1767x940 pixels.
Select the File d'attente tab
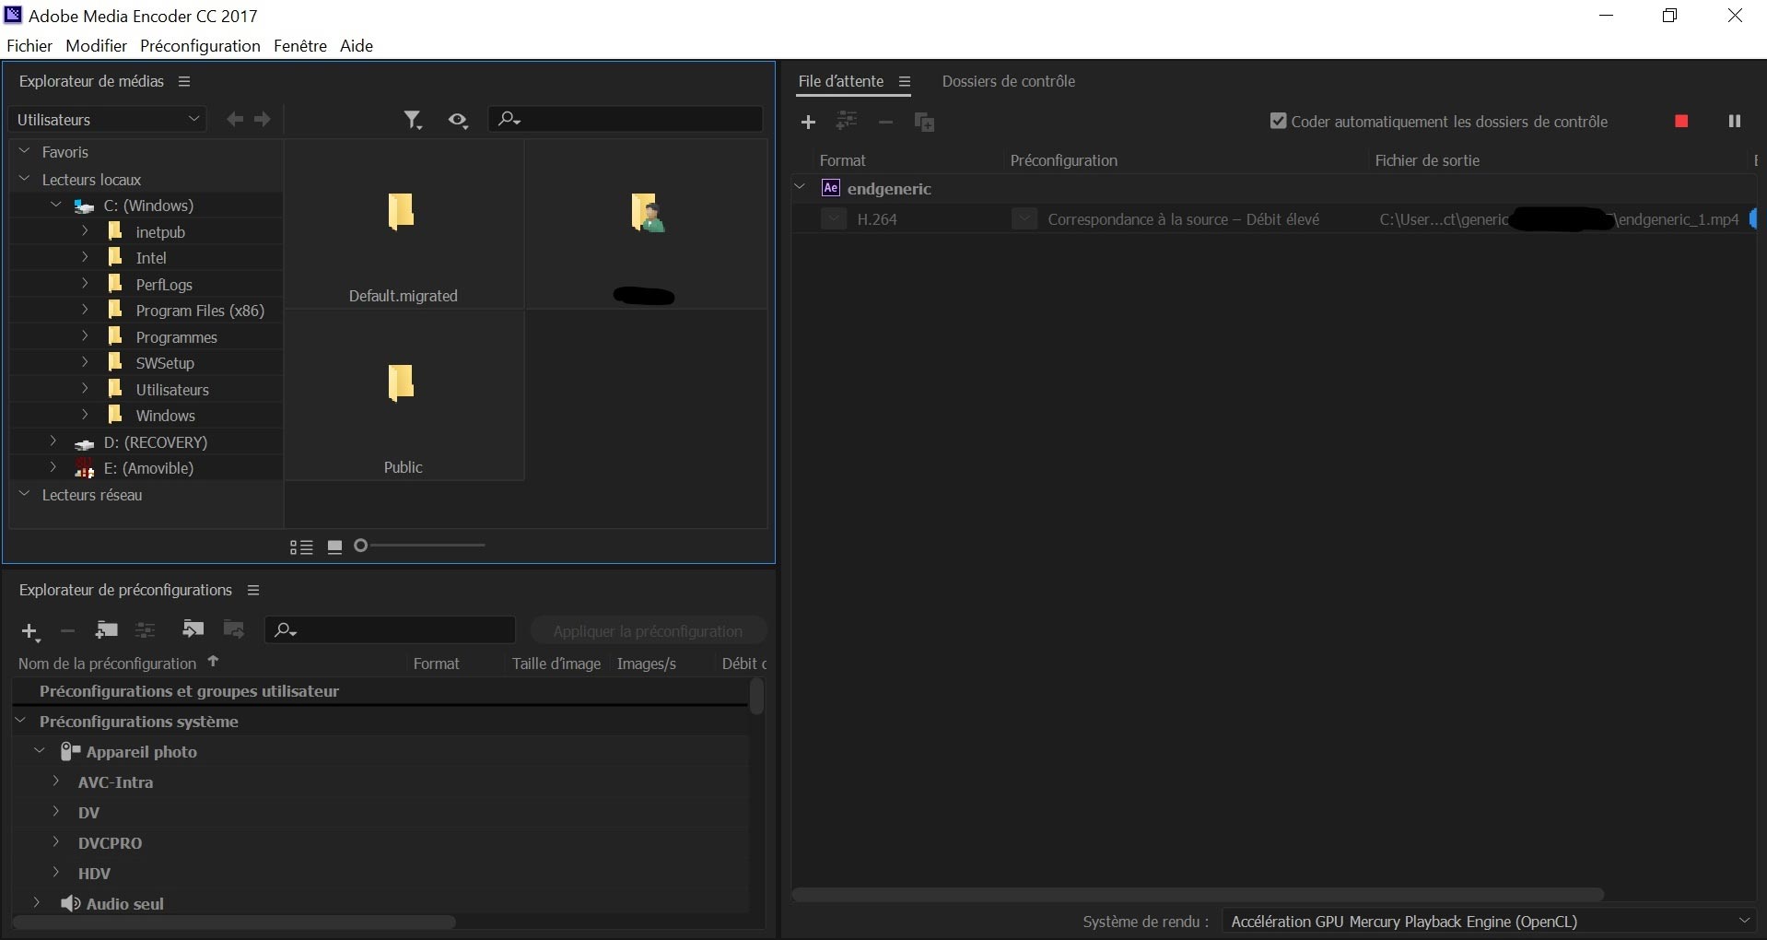click(x=840, y=81)
